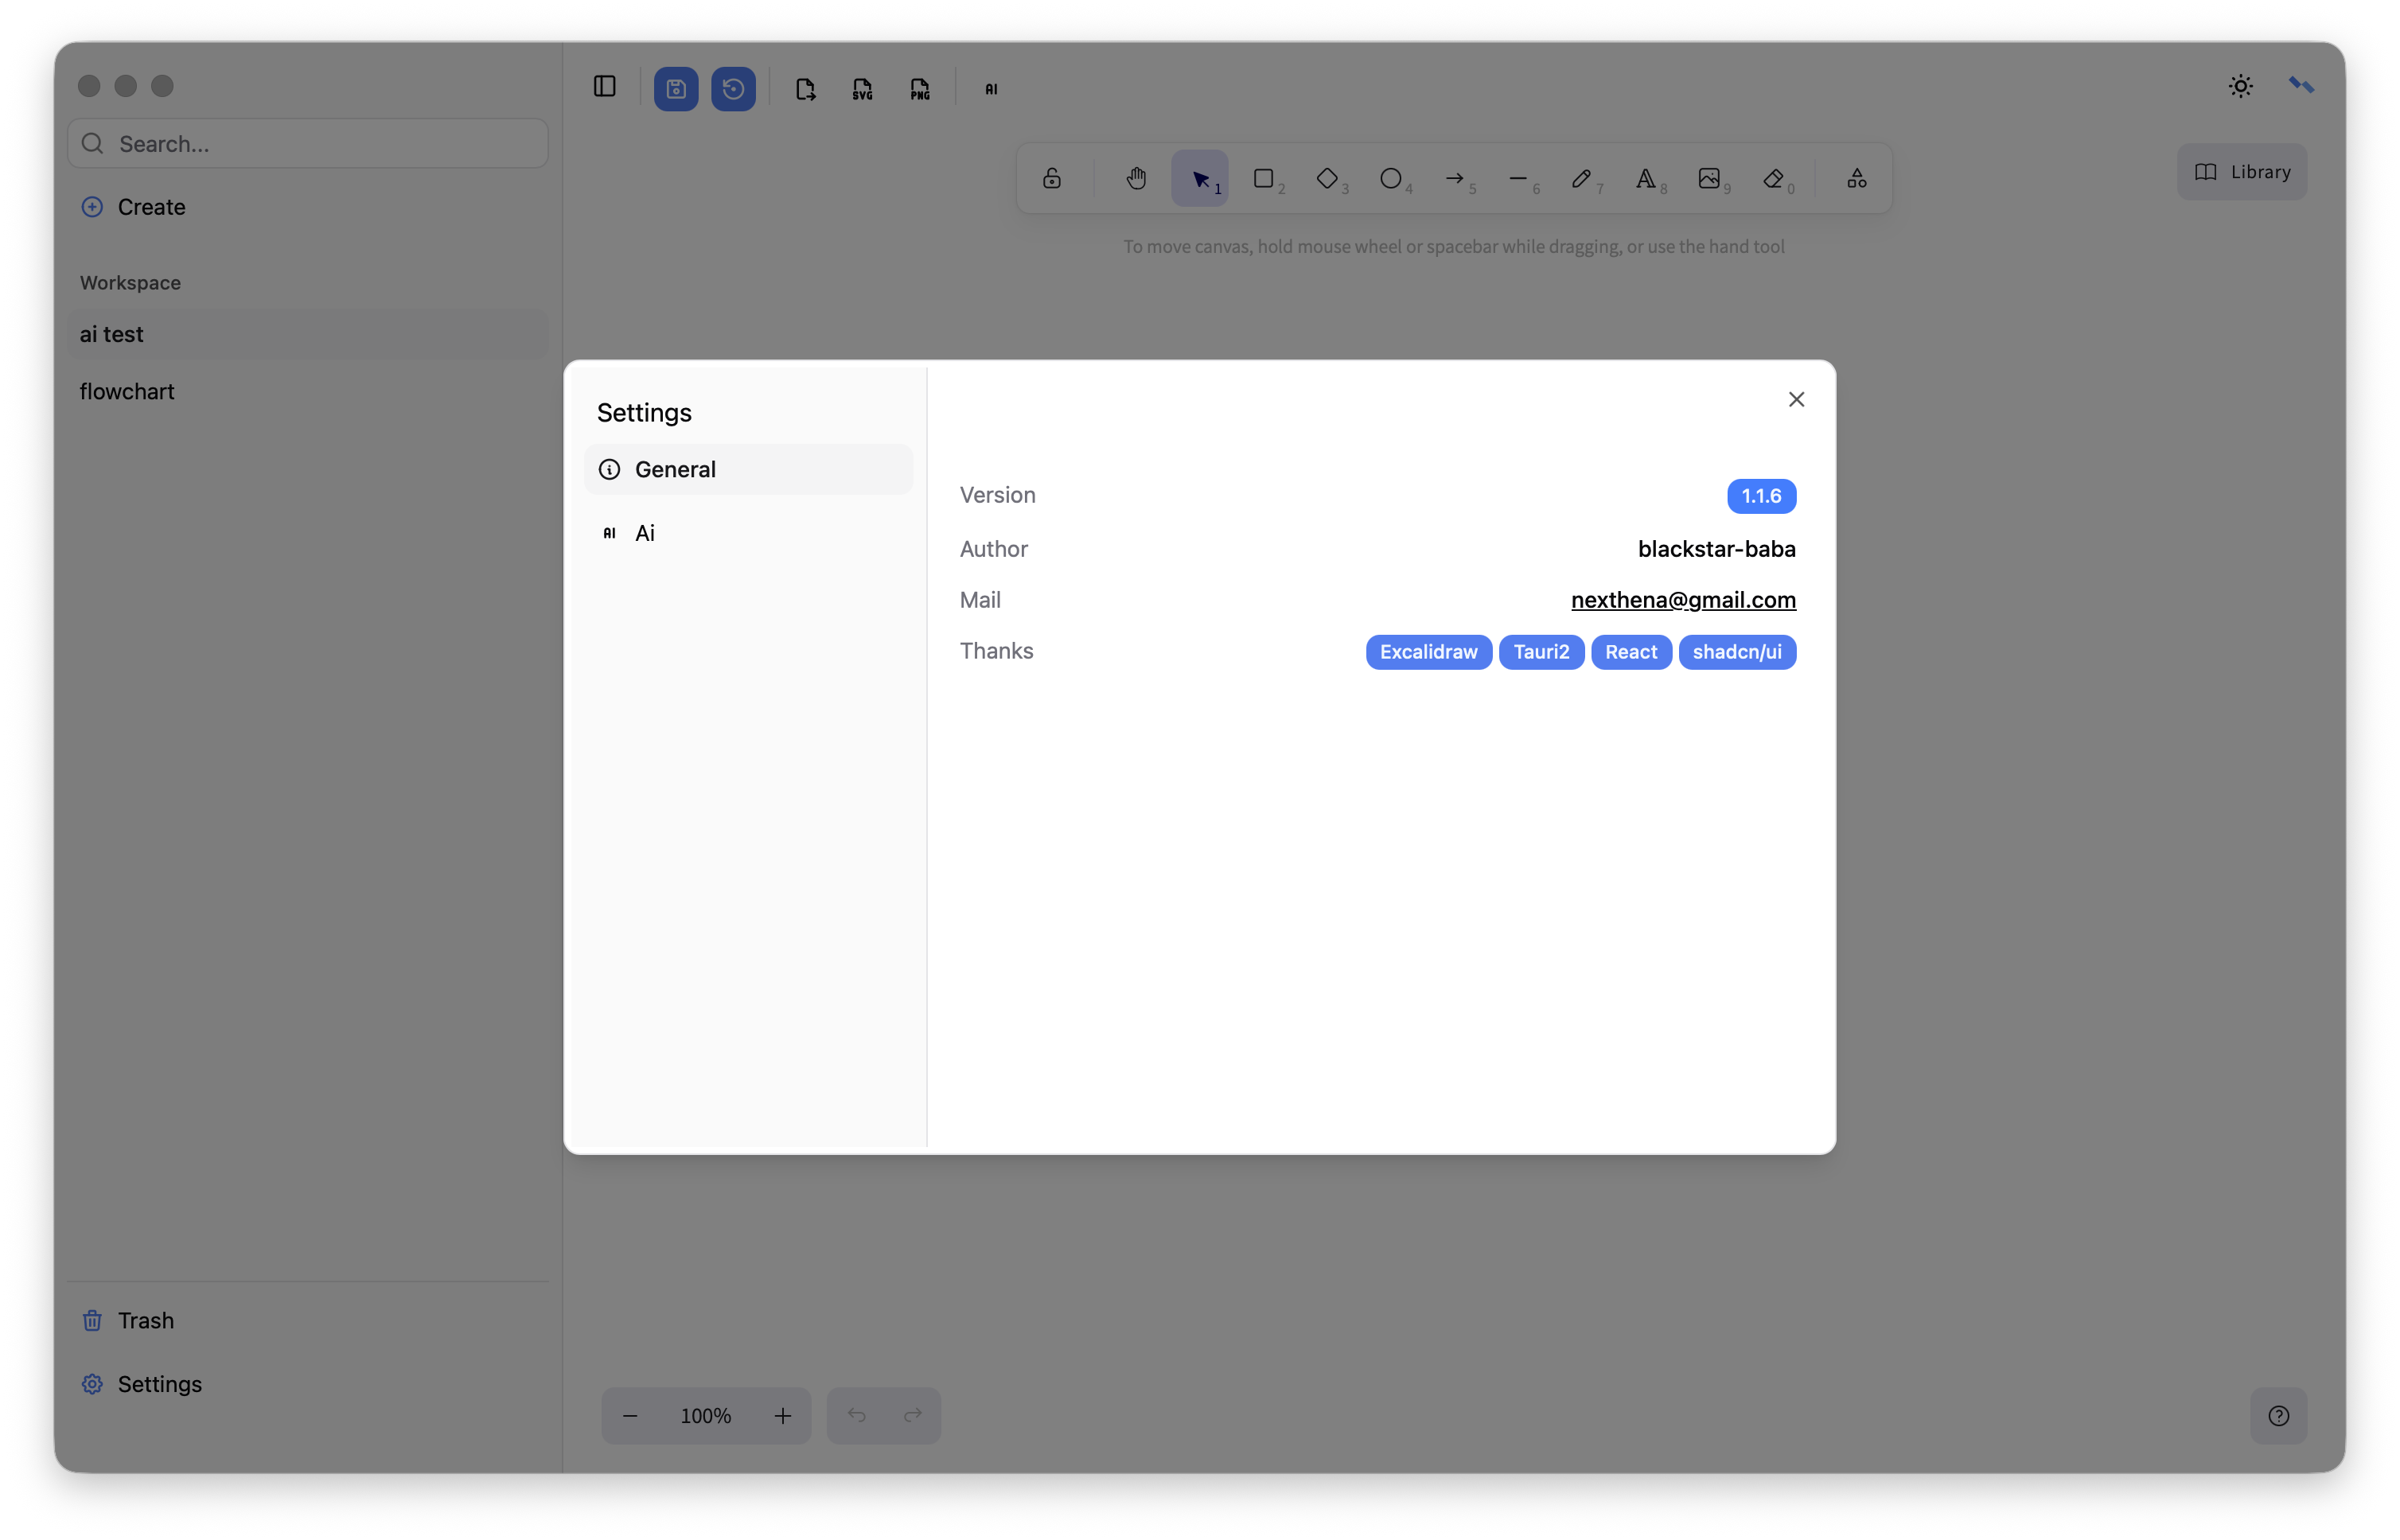The height and width of the screenshot is (1540, 2400).
Task: Click the Tauri2 thanks badge
Action: pyautogui.click(x=1541, y=652)
